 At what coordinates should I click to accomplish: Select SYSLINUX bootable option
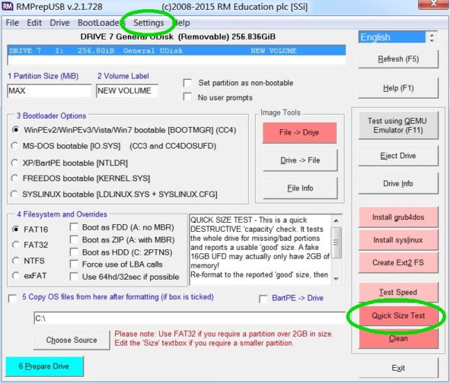tap(14, 195)
